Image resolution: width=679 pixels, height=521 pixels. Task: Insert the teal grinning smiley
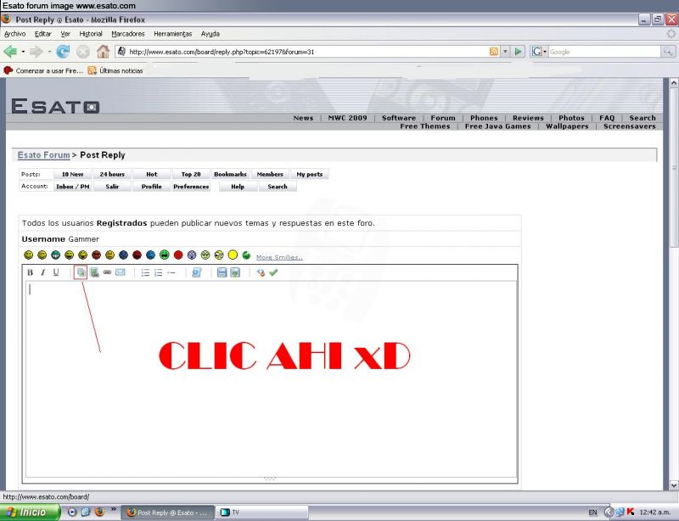55,255
